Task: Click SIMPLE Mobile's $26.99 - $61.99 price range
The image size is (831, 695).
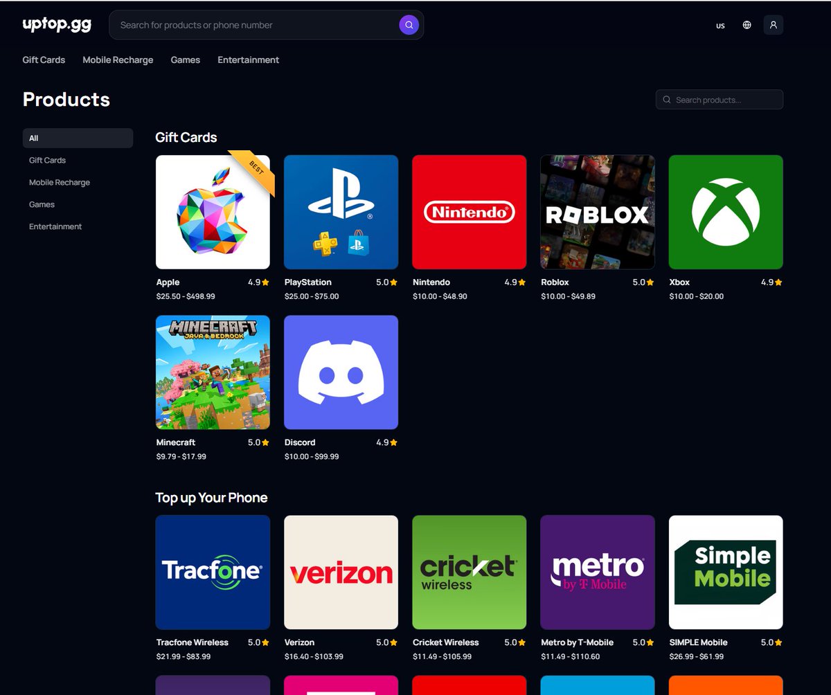Action: 697,656
